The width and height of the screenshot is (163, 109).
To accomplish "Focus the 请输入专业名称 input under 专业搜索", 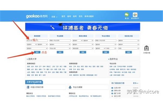I will pyautogui.click(x=60, y=40).
